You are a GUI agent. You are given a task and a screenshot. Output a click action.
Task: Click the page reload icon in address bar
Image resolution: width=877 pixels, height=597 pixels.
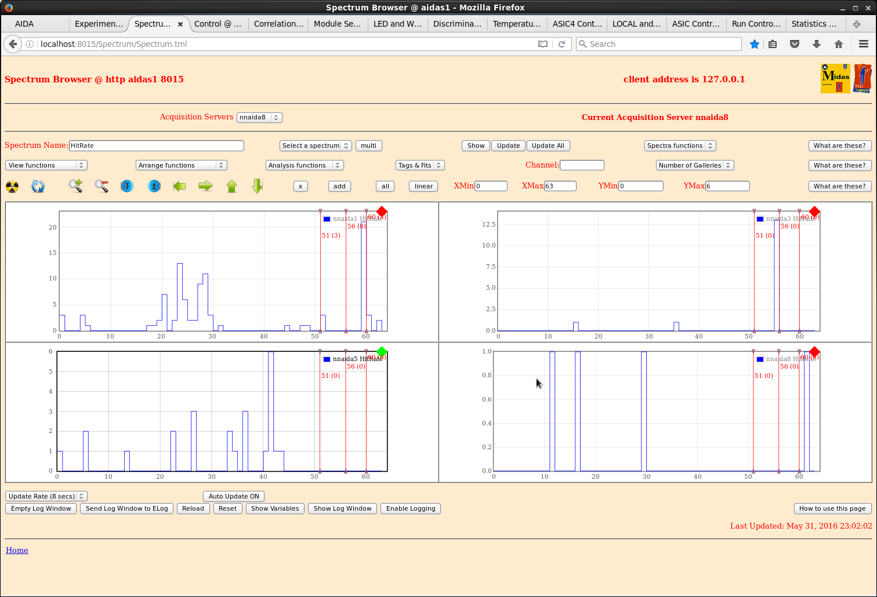(x=561, y=44)
